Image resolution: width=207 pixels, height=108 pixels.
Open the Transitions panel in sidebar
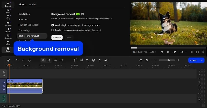coord(8,24)
